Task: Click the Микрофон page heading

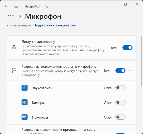Action: coord(43,16)
